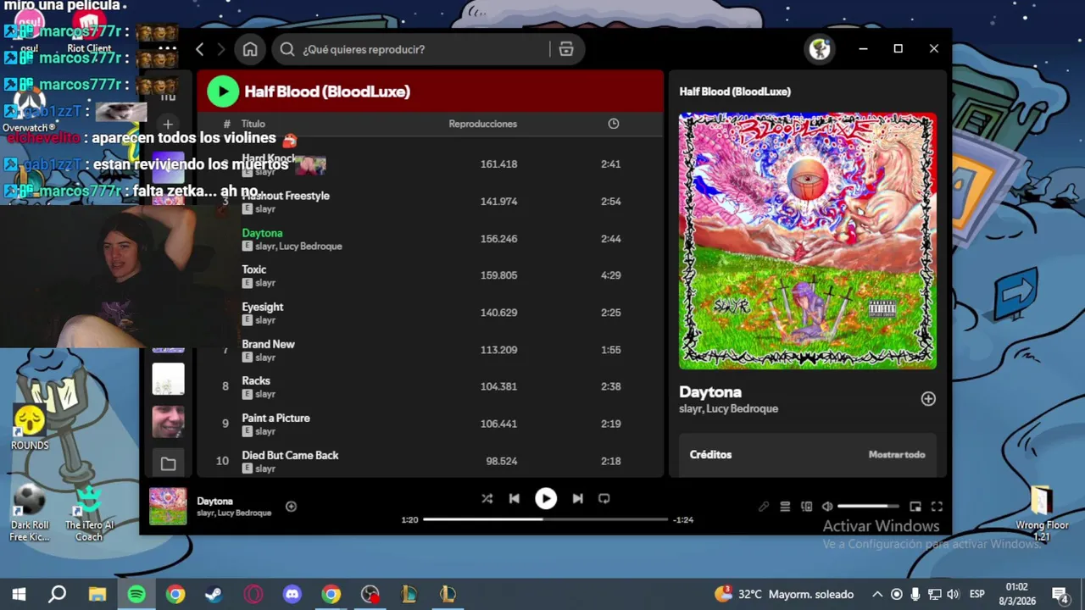Open Steam from the taskbar
This screenshot has width=1085, height=610.
214,595
